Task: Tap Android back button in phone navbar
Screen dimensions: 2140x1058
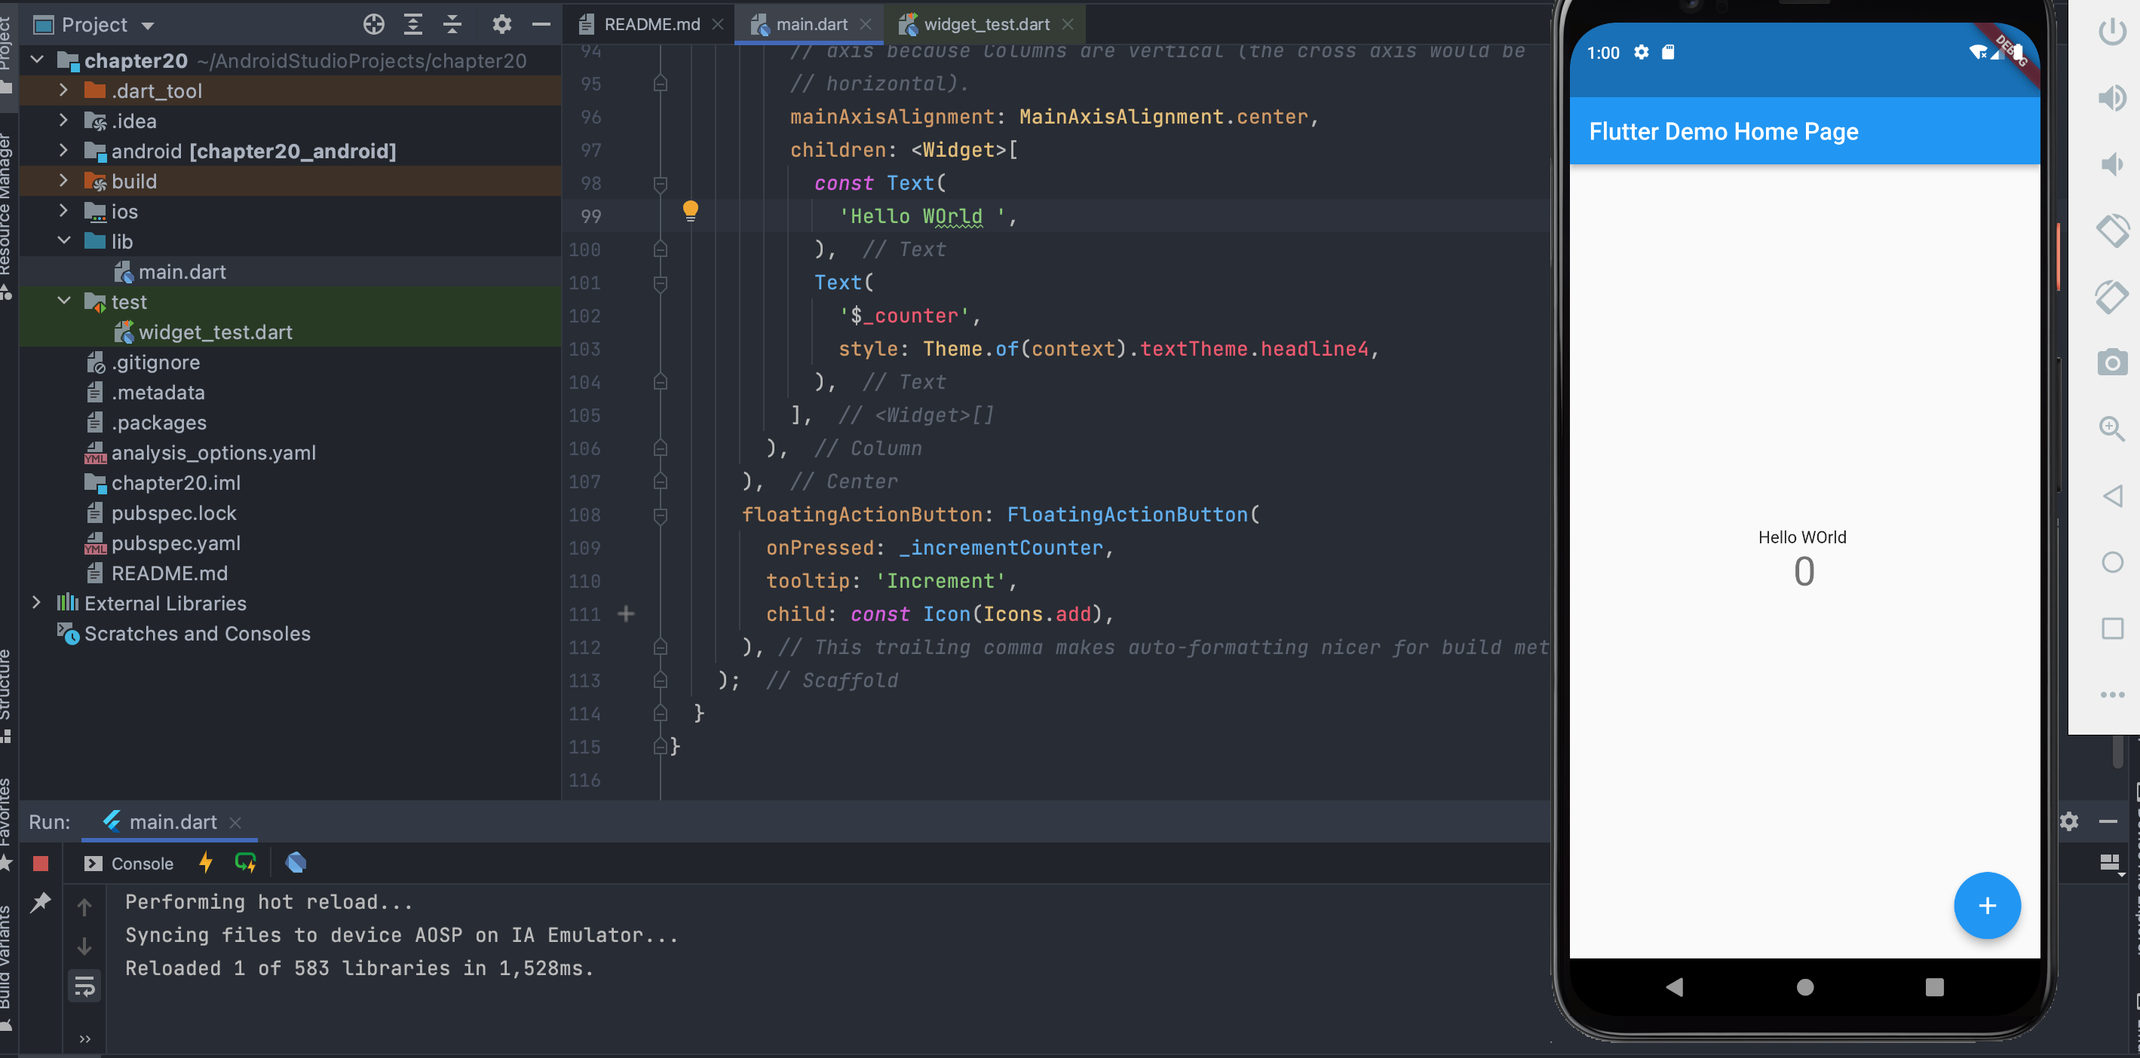Action: click(1675, 986)
